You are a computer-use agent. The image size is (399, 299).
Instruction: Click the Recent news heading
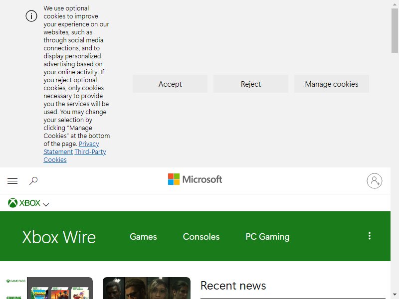tap(233, 286)
